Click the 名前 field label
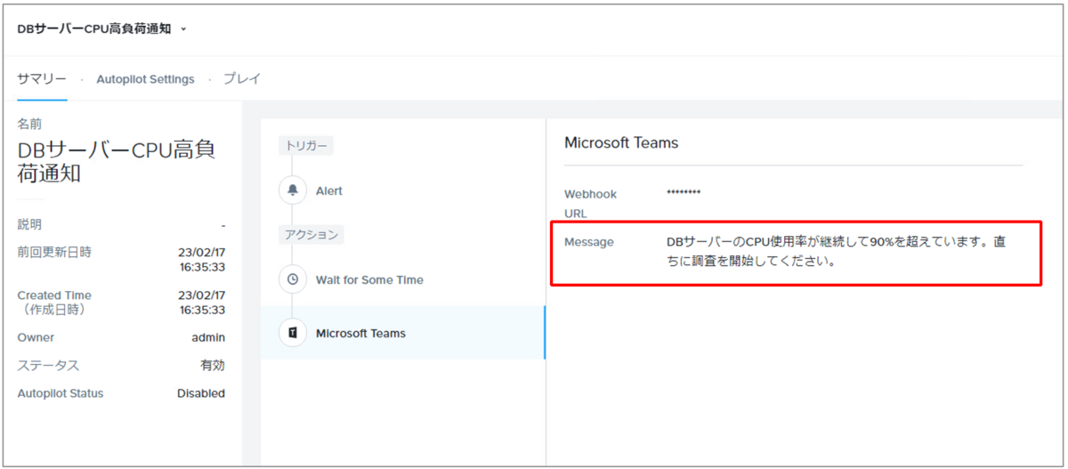The image size is (1068, 469). tap(29, 124)
